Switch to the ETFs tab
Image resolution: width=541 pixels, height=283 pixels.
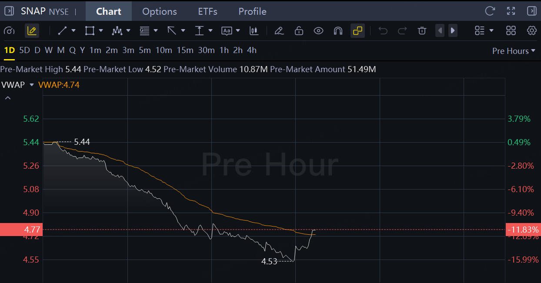point(207,11)
